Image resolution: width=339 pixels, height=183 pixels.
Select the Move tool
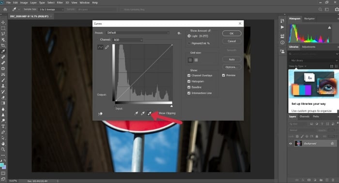(x=3, y=22)
